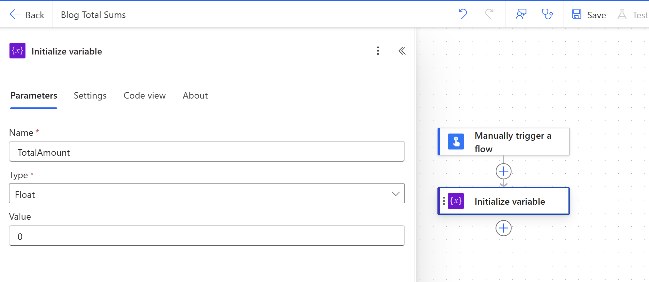Select the Parameters tab
The image size is (649, 282).
pos(34,96)
